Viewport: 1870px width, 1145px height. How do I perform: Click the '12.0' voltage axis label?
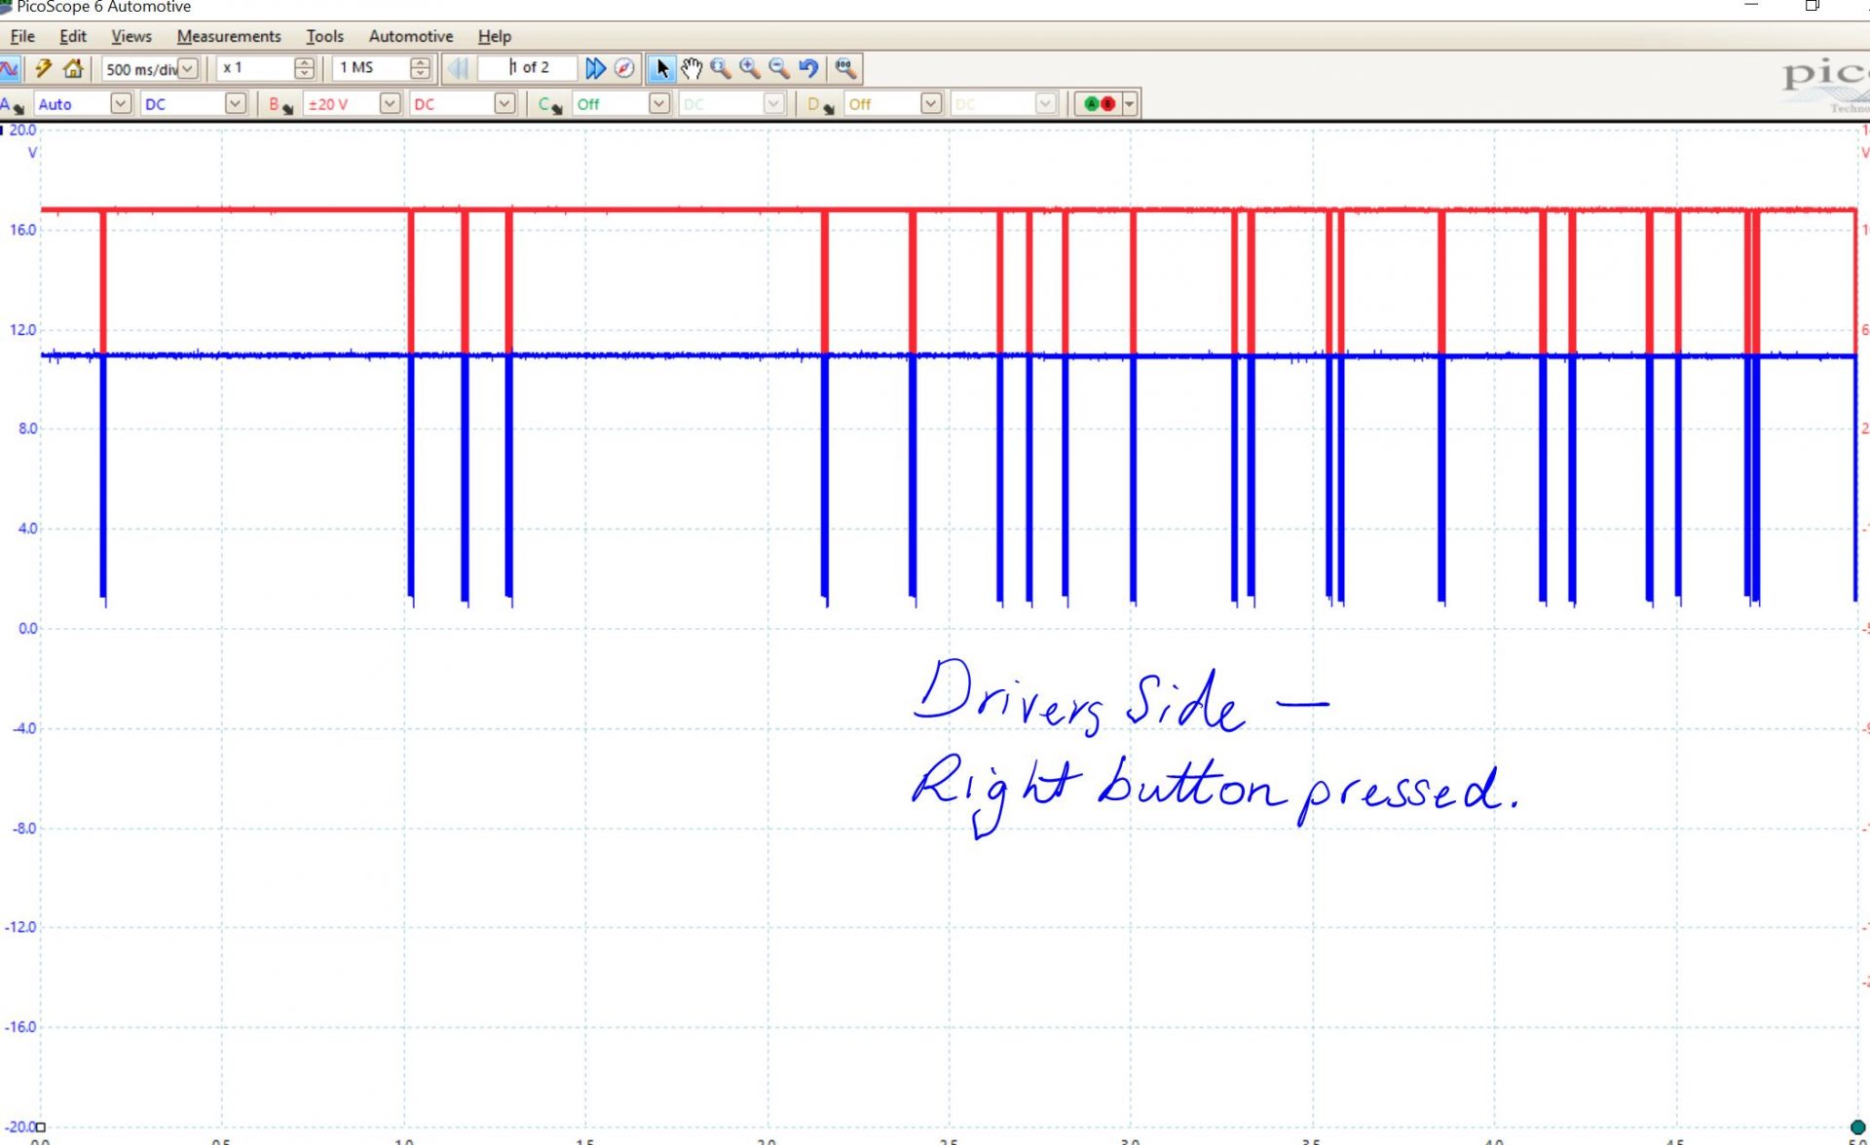point(23,330)
